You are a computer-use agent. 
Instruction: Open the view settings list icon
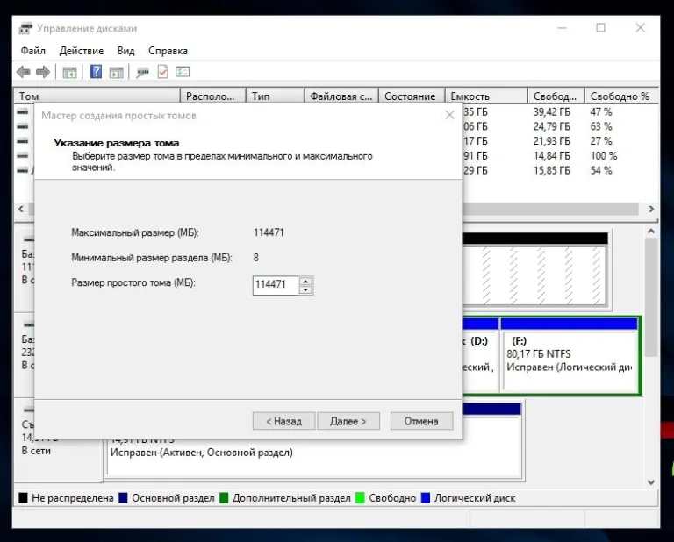pyautogui.click(x=183, y=72)
